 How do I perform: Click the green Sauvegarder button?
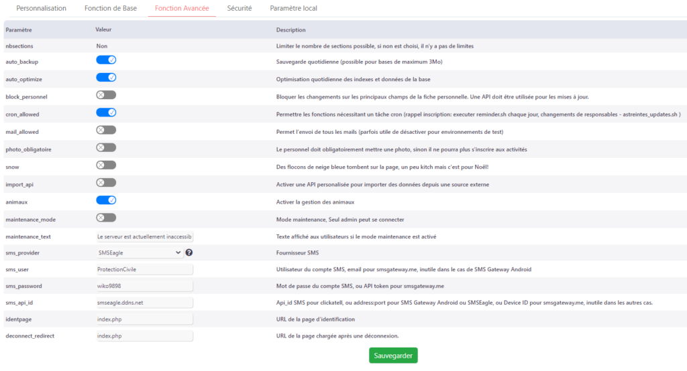tap(393, 356)
